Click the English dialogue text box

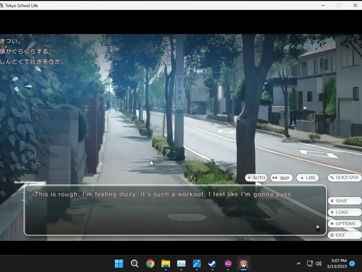pos(175,210)
